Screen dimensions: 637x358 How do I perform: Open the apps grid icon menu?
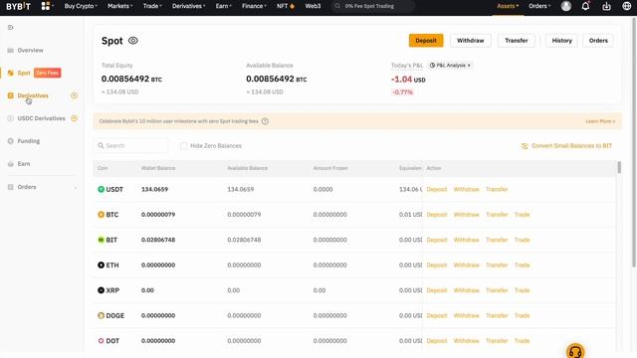click(x=46, y=6)
